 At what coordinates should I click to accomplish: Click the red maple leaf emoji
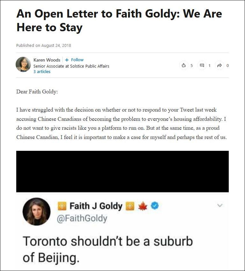(x=142, y=206)
